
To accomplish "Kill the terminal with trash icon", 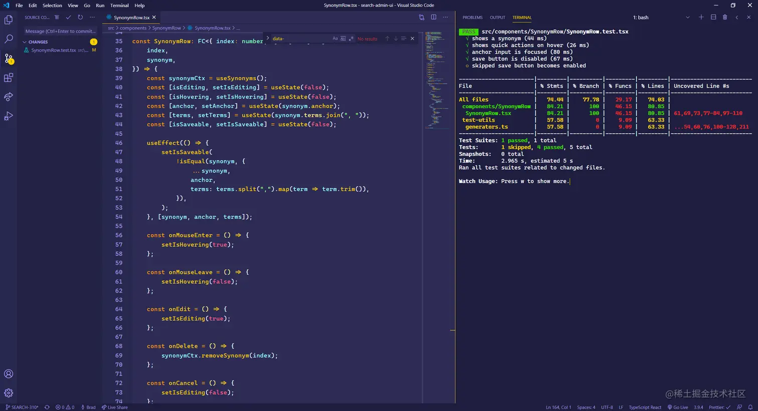I will (725, 18).
